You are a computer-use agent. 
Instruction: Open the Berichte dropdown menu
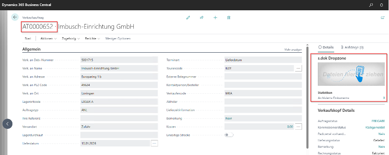coord(92,39)
